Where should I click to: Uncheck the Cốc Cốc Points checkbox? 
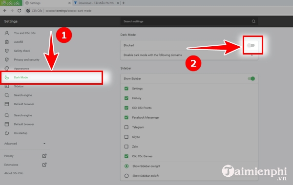[126, 108]
